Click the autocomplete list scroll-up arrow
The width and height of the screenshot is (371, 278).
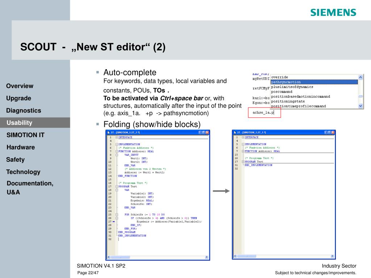click(x=360, y=77)
